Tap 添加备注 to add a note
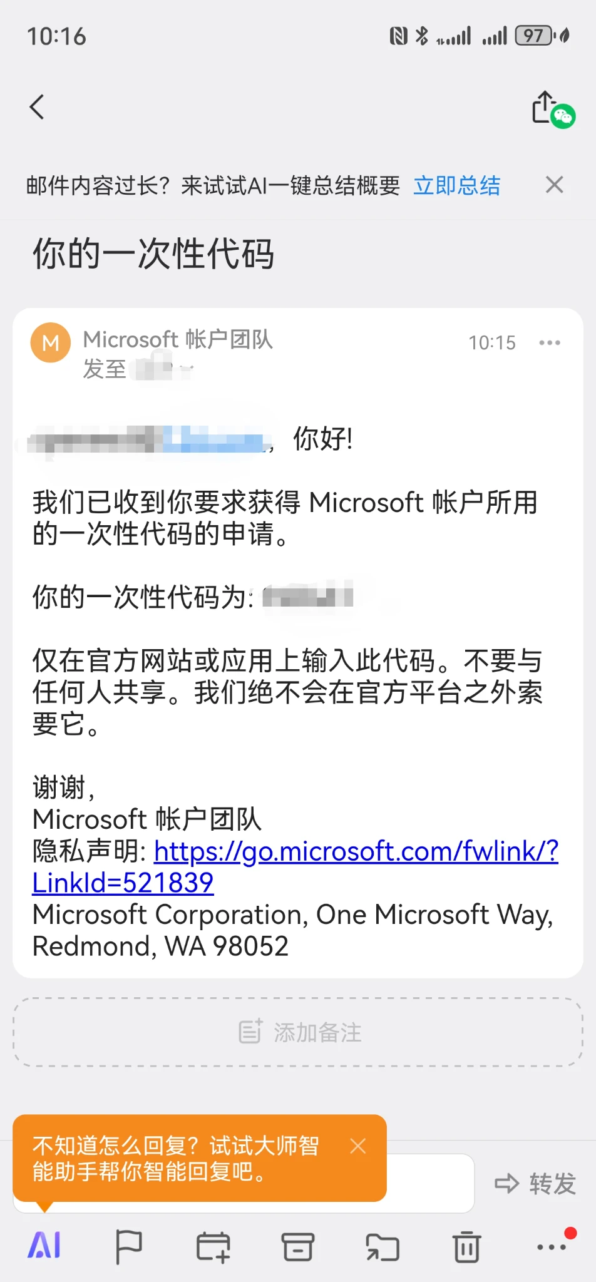 click(299, 1032)
